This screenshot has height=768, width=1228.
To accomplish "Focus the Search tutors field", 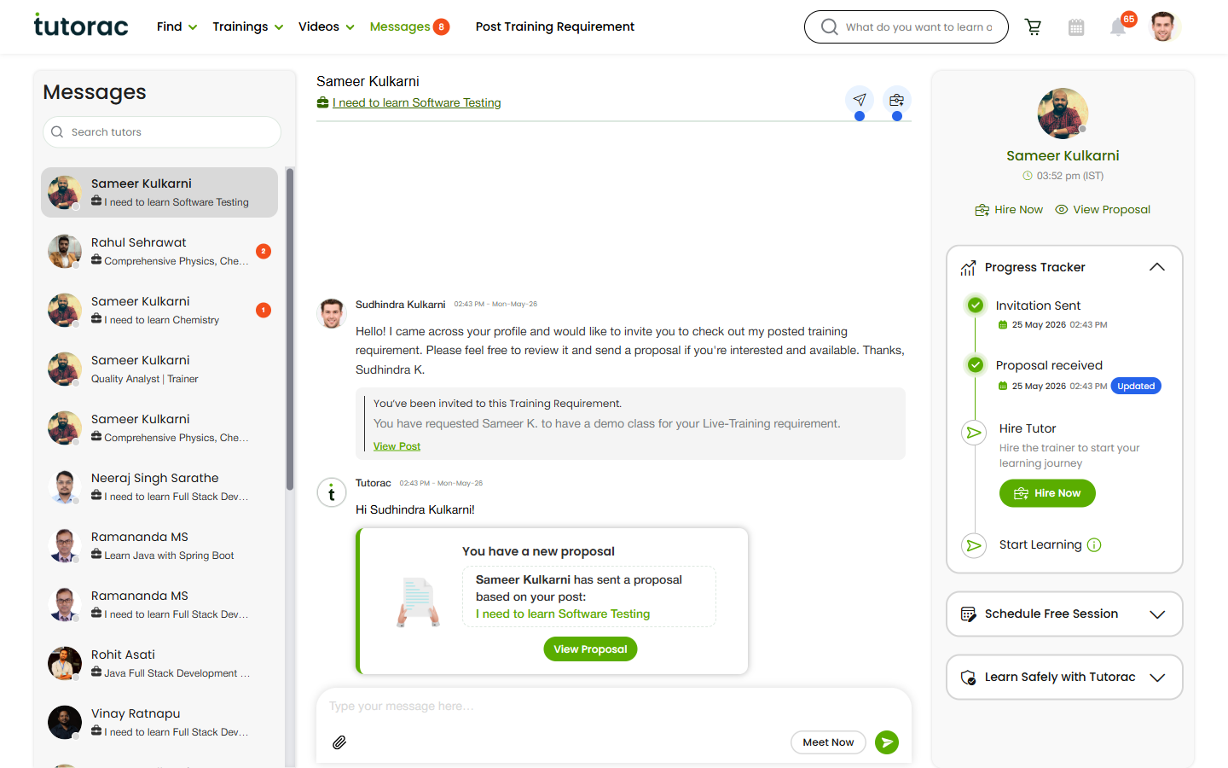I will point(162,132).
